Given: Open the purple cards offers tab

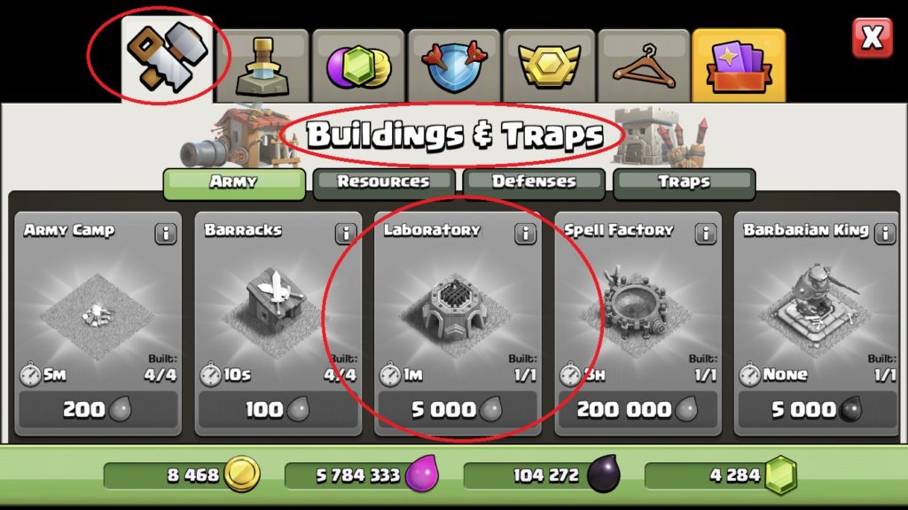Looking at the screenshot, I should pos(739,66).
